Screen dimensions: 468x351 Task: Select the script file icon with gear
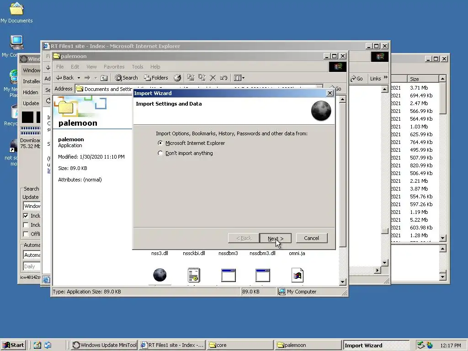pyautogui.click(x=194, y=275)
